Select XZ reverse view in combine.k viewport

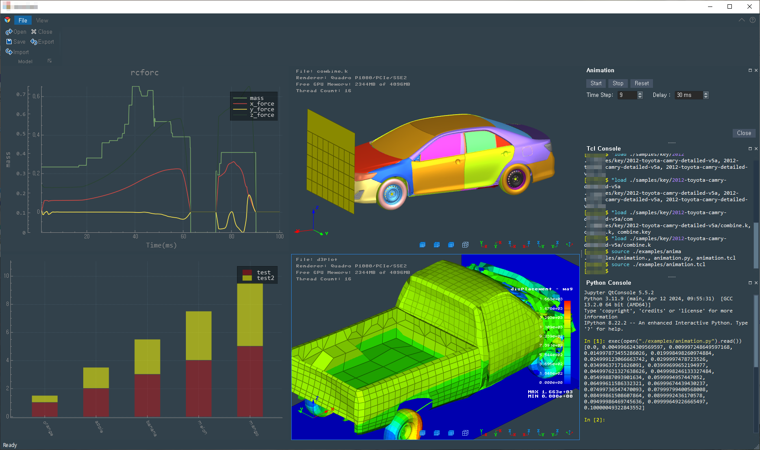(x=526, y=245)
